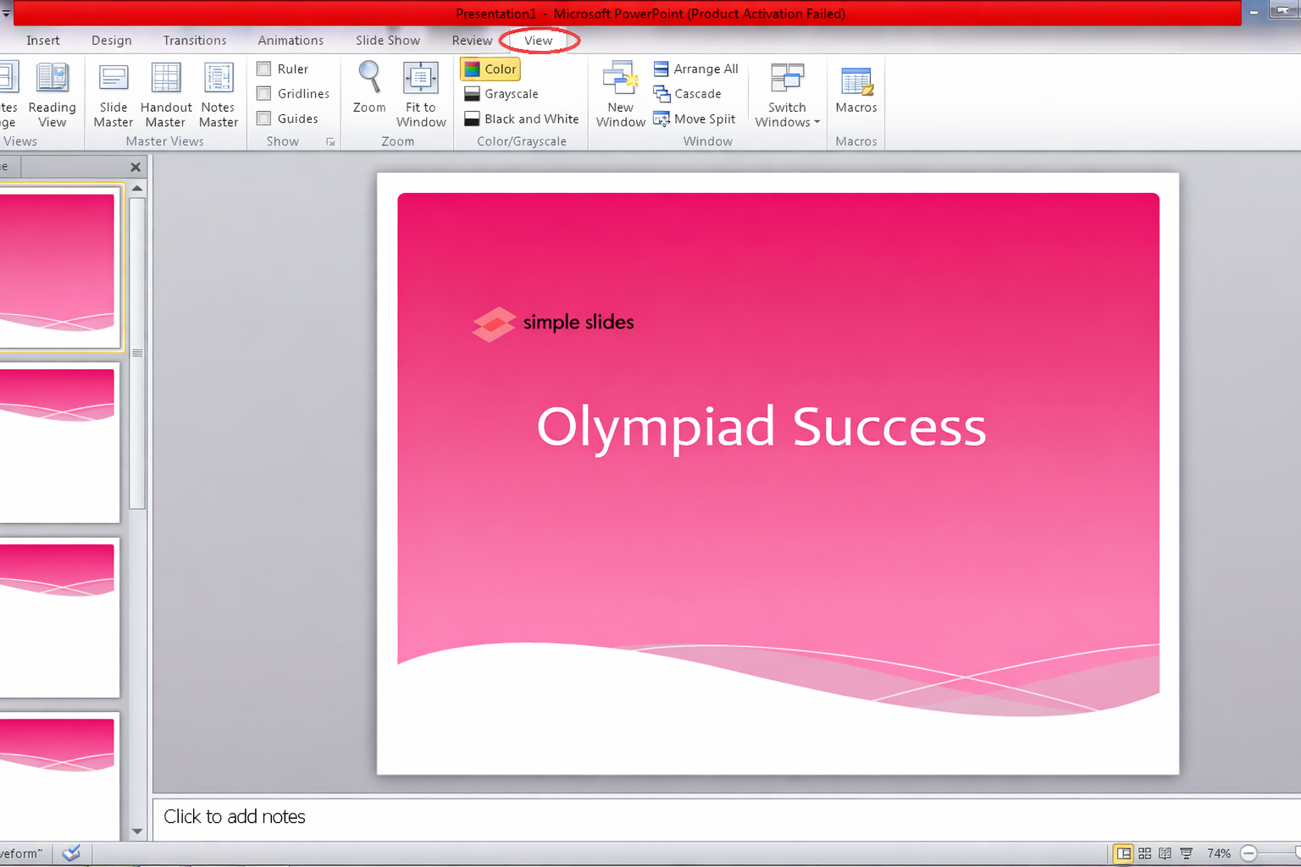Open Handout Master view

tap(166, 95)
